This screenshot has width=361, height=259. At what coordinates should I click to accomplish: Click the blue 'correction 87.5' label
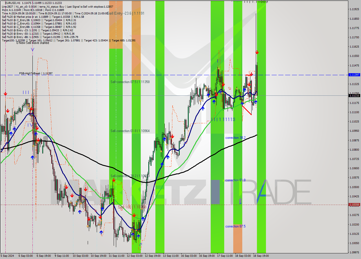(x=235, y=226)
